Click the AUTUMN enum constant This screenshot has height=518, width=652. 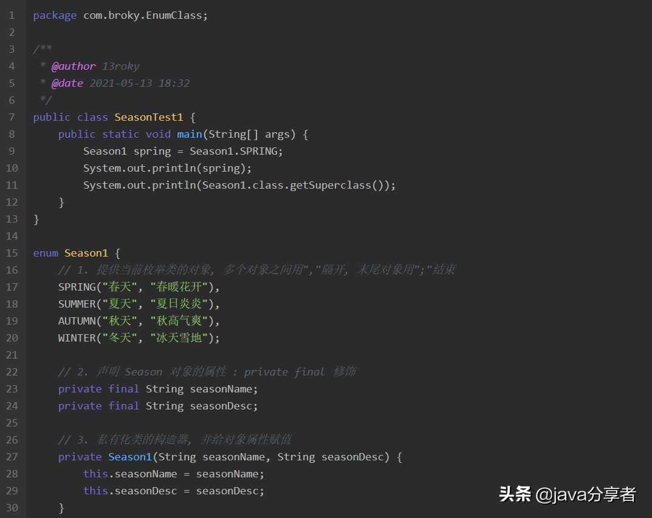tap(77, 321)
